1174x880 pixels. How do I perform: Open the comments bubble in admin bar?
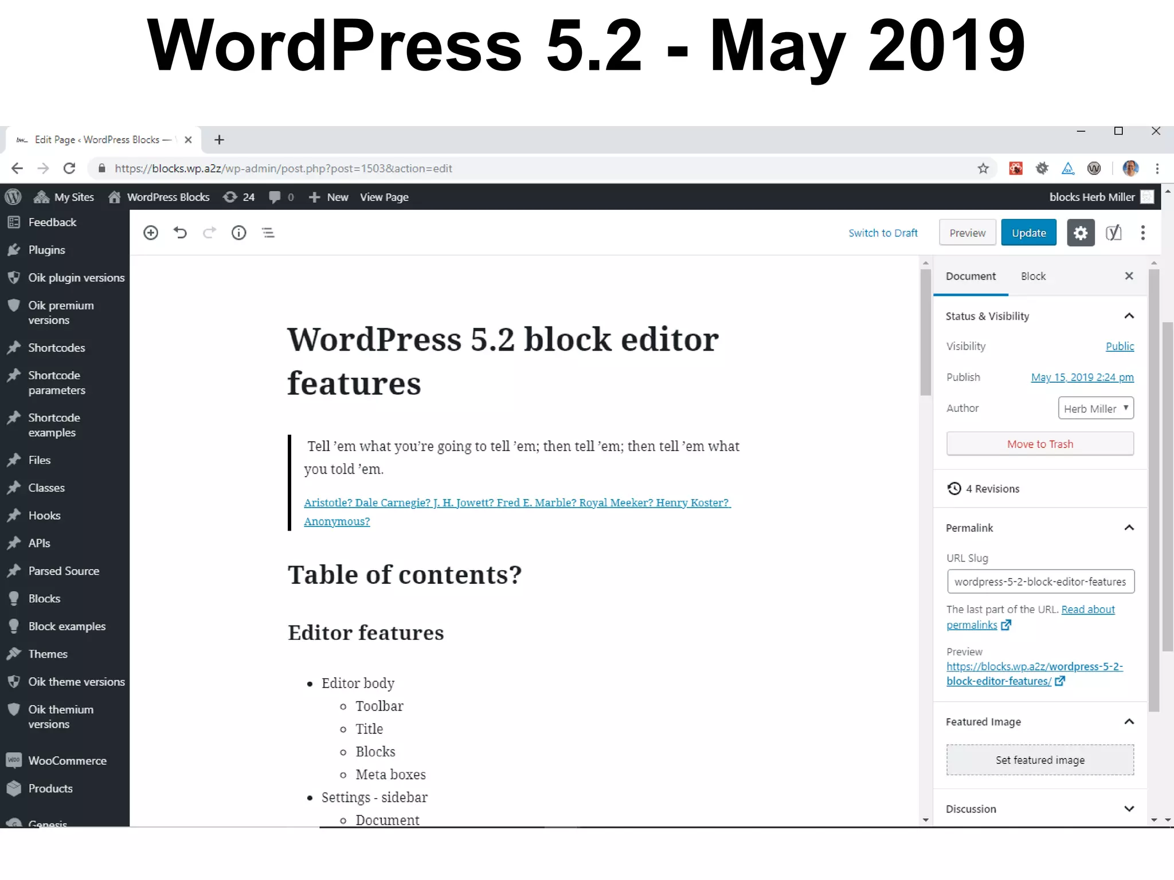[x=281, y=197]
